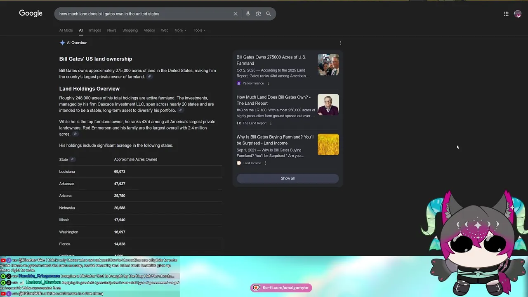Screen dimensions: 528x297
Task: Click the Louisiana table row
Action: pyautogui.click(x=141, y=172)
